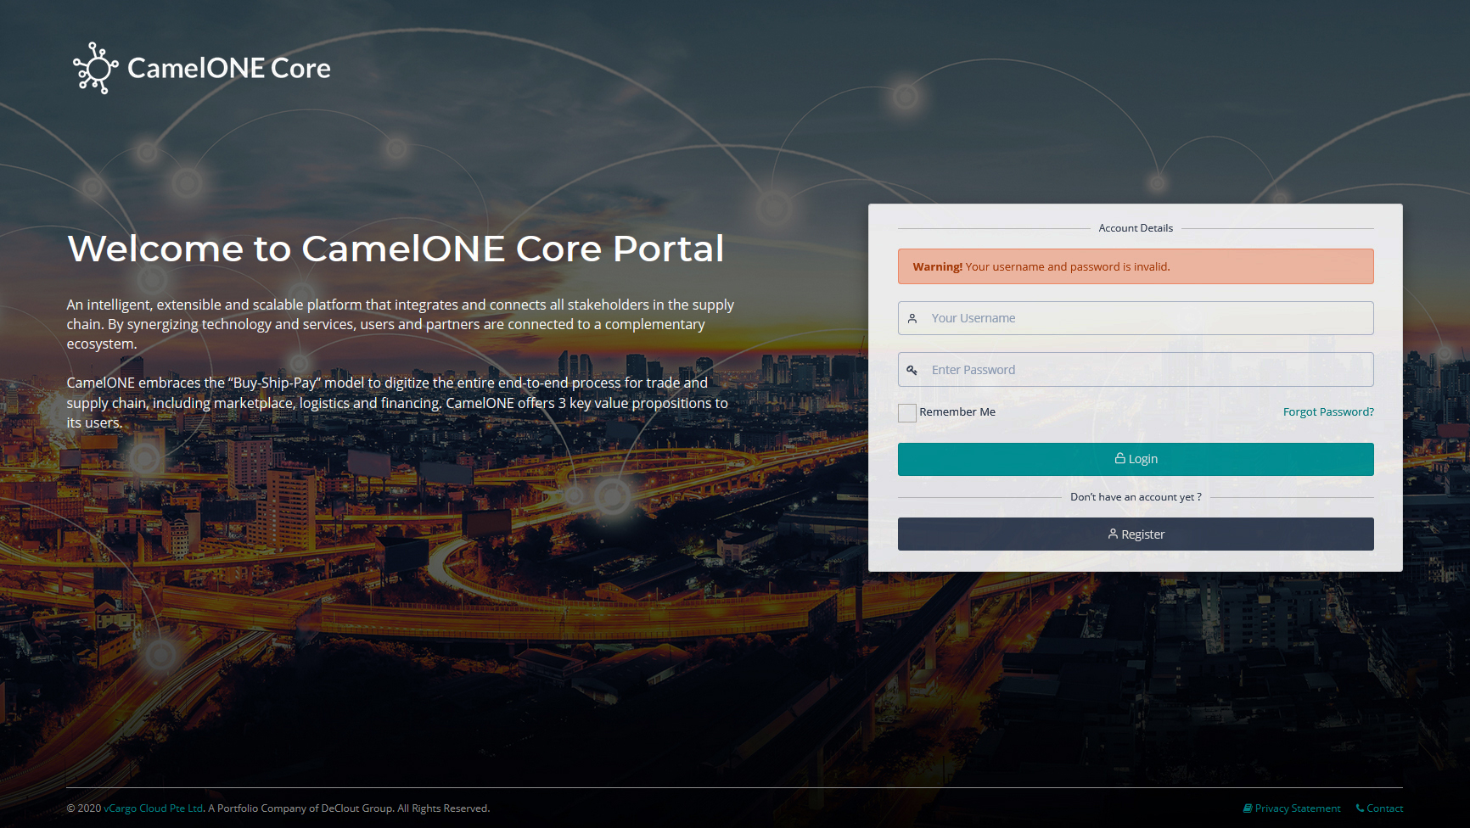The width and height of the screenshot is (1470, 828).
Task: Click the Remember Me label text
Action: pyautogui.click(x=957, y=412)
